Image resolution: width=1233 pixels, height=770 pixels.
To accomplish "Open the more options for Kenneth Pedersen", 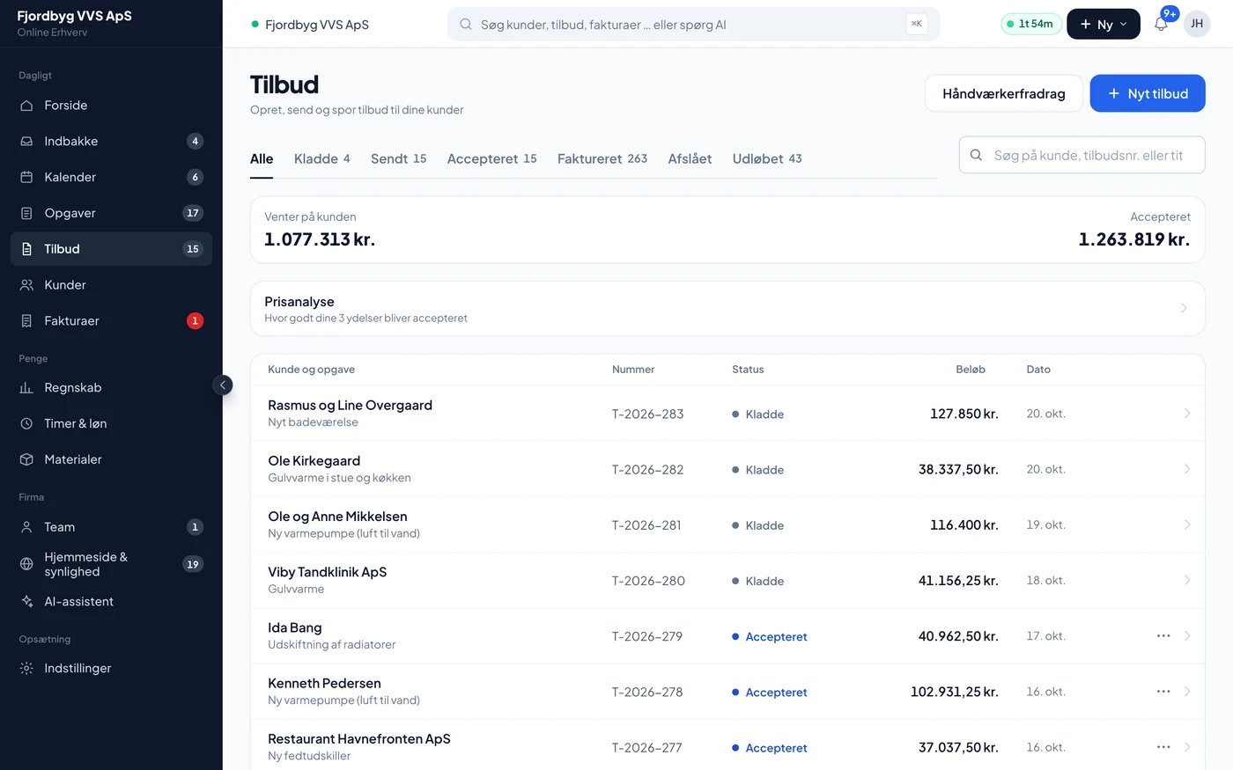I will pyautogui.click(x=1163, y=691).
